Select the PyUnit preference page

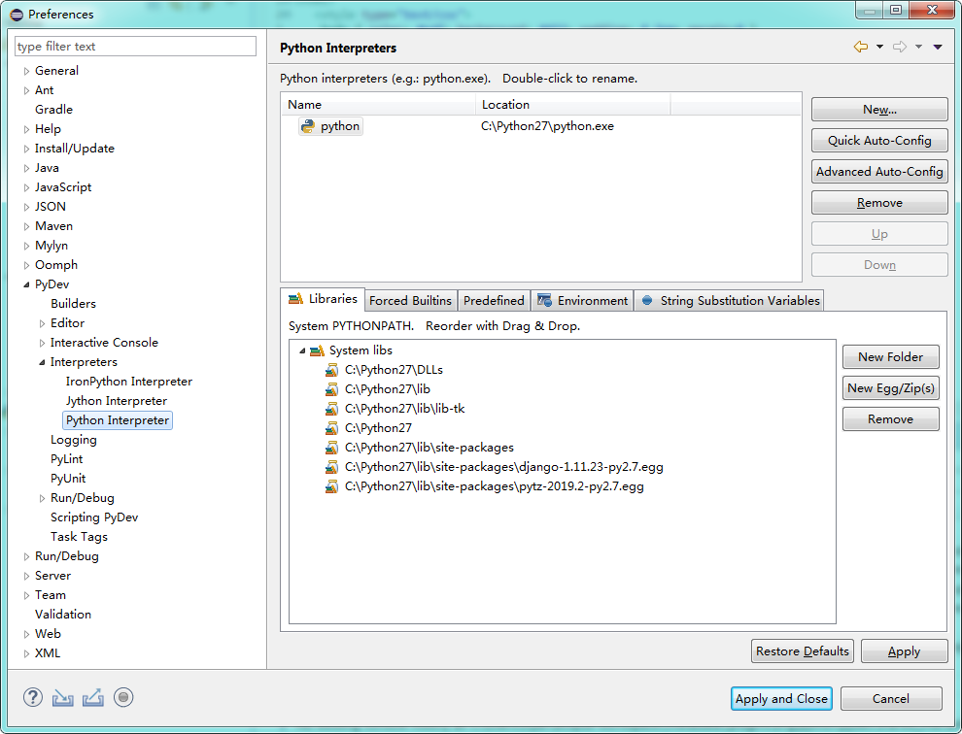click(x=68, y=479)
